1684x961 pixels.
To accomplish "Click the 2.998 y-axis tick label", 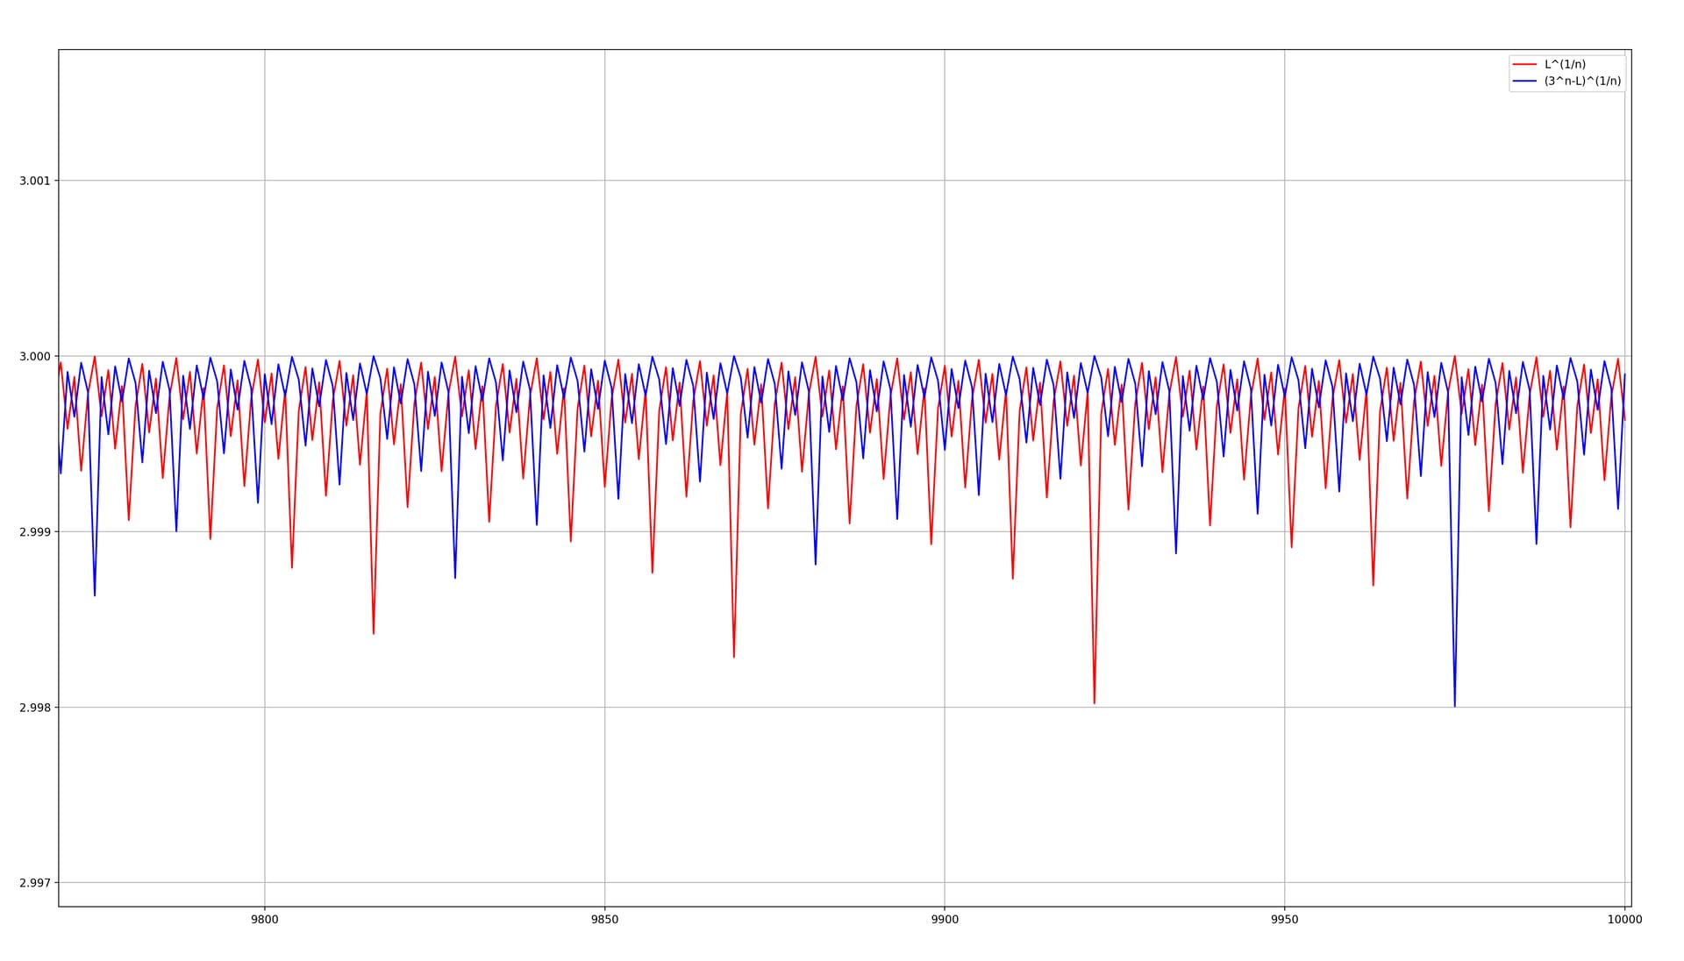I will (x=33, y=707).
